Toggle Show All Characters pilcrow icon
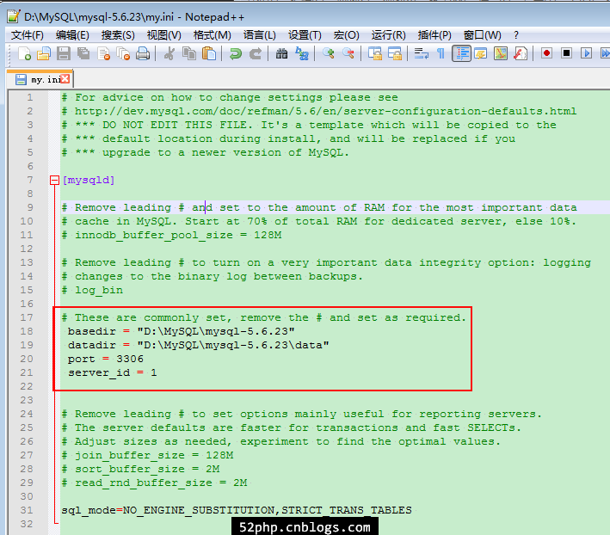Viewport: 610px width, 535px height. pos(441,53)
